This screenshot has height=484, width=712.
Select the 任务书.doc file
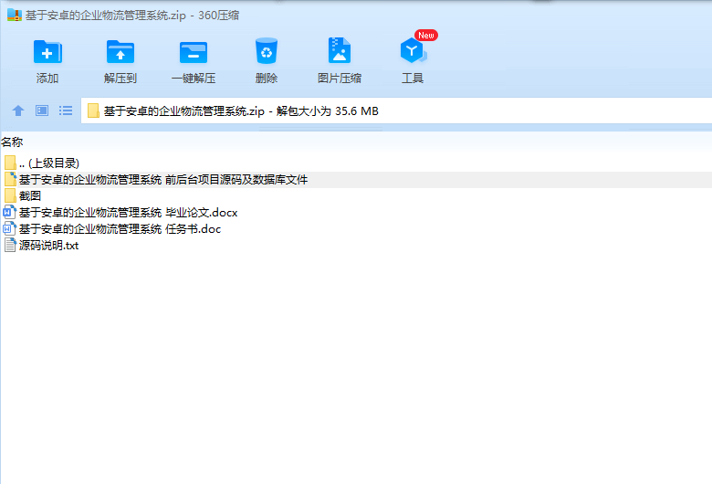(x=356, y=228)
